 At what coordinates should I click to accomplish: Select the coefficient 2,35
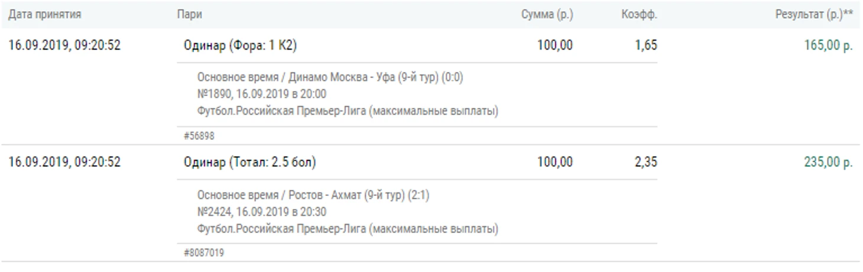645,162
